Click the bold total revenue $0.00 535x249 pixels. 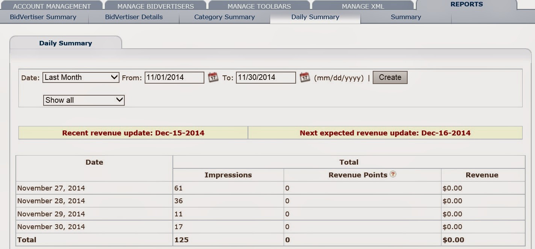coord(453,240)
